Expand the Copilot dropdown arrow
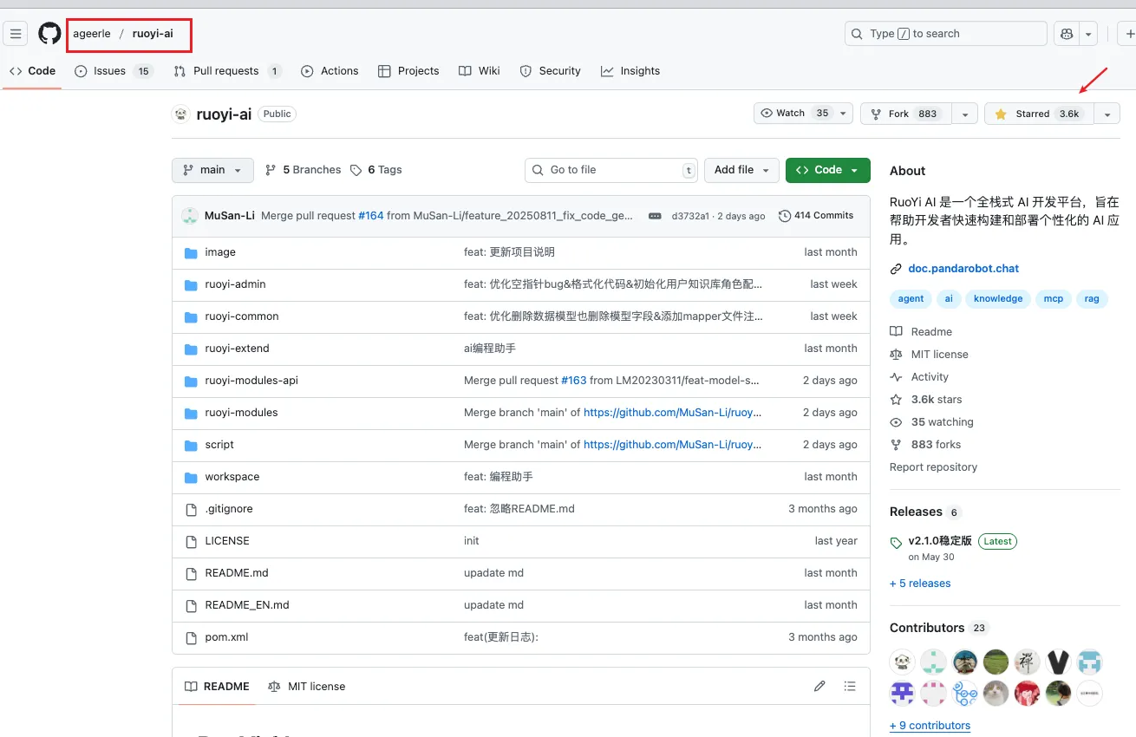Image resolution: width=1136 pixels, height=737 pixels. (1088, 34)
